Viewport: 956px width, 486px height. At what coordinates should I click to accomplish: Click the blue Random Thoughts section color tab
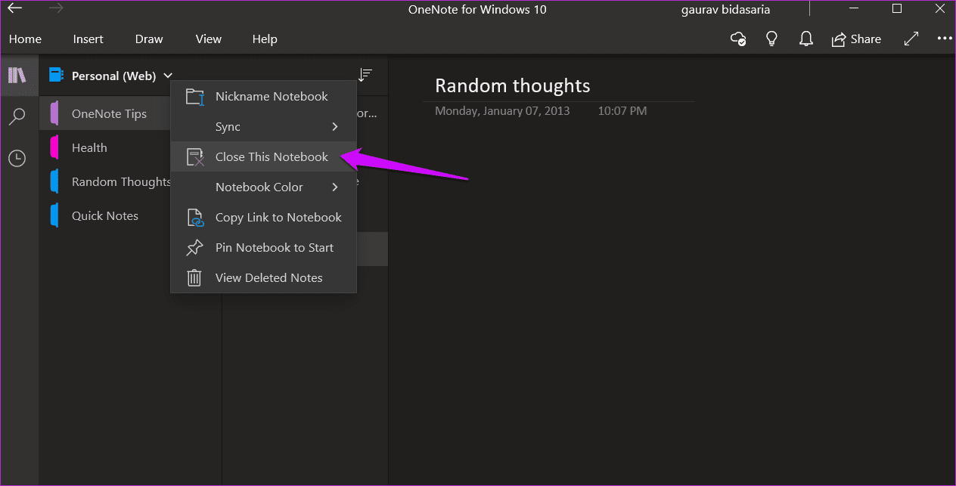[x=54, y=181]
